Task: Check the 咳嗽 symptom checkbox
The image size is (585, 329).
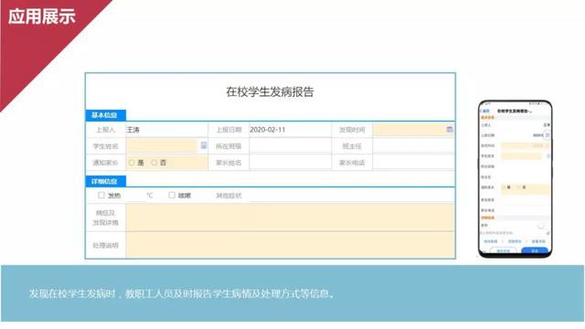Action: [172, 195]
